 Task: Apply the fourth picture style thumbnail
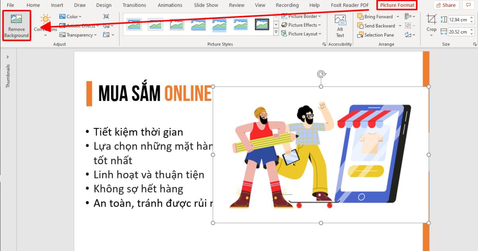coord(198,25)
